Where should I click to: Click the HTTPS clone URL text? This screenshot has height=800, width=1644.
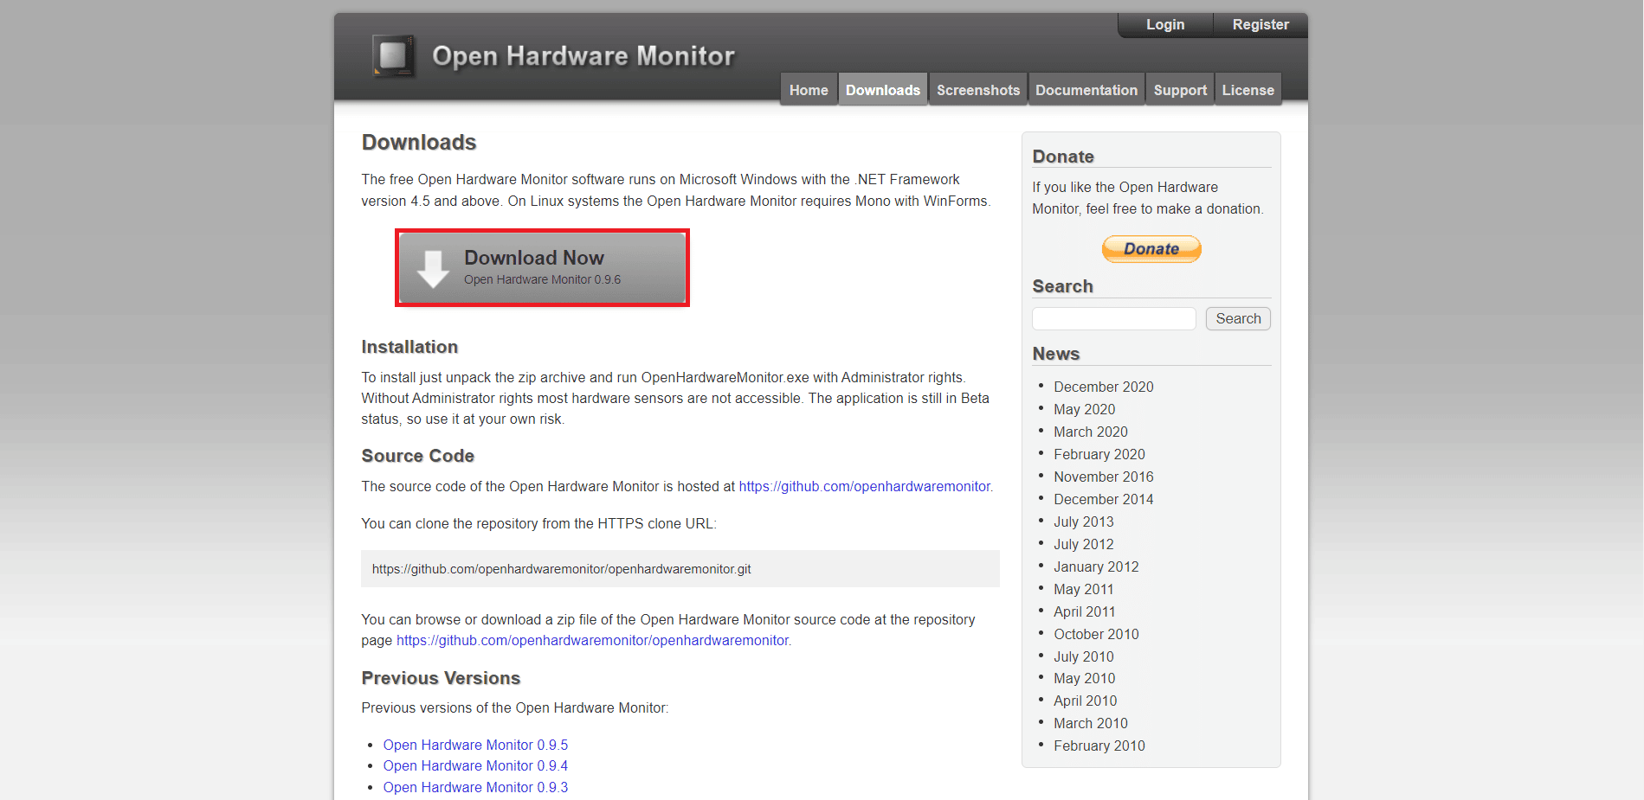click(x=562, y=569)
